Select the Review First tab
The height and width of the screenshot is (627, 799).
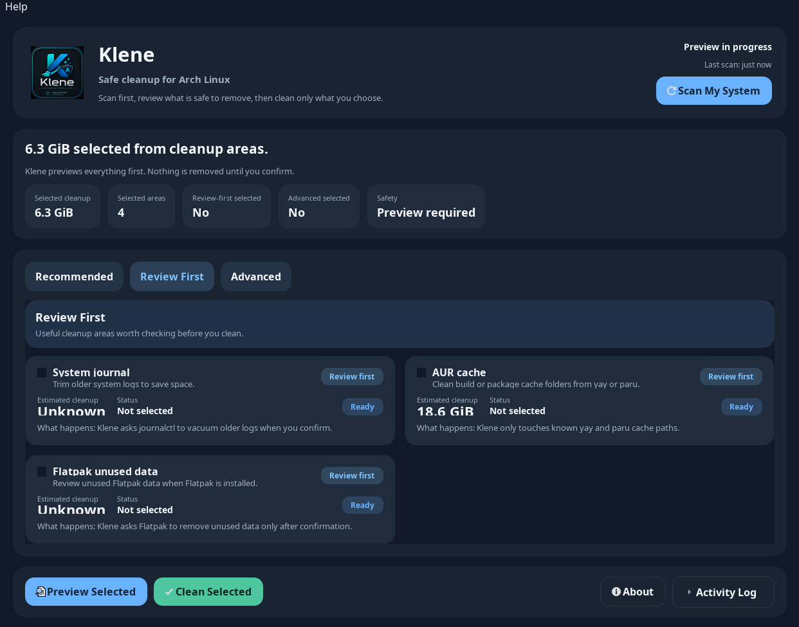pos(172,277)
